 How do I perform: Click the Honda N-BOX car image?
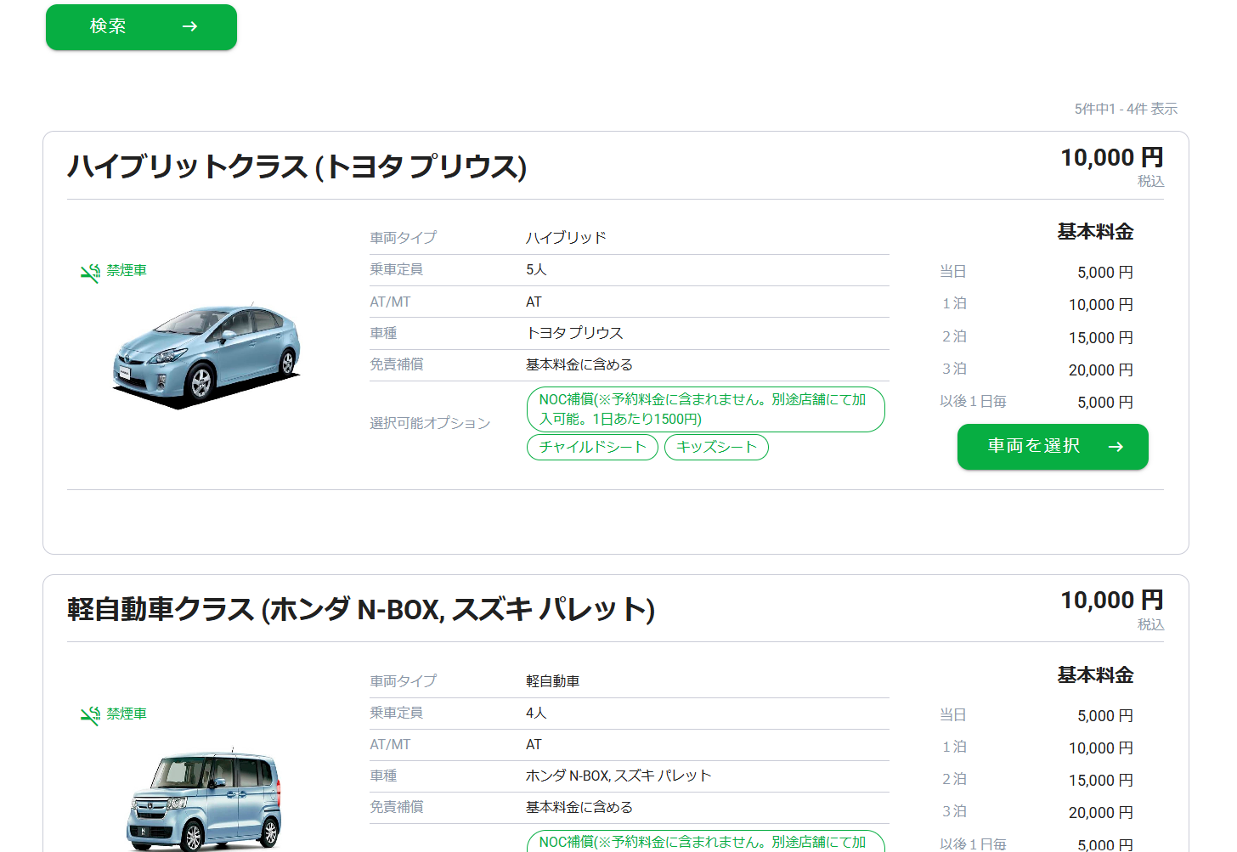coord(204,800)
